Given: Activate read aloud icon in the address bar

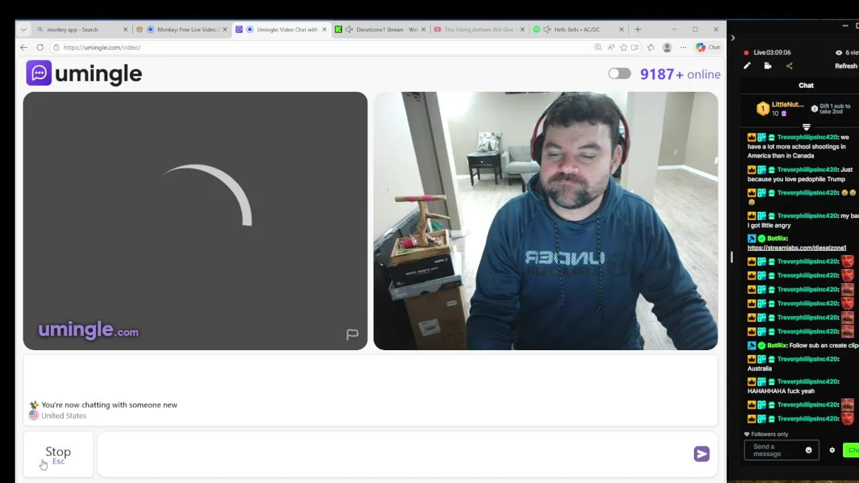Looking at the screenshot, I should tap(611, 48).
